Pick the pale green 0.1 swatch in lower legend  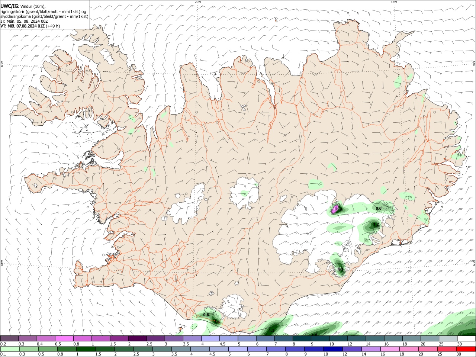[9, 349]
